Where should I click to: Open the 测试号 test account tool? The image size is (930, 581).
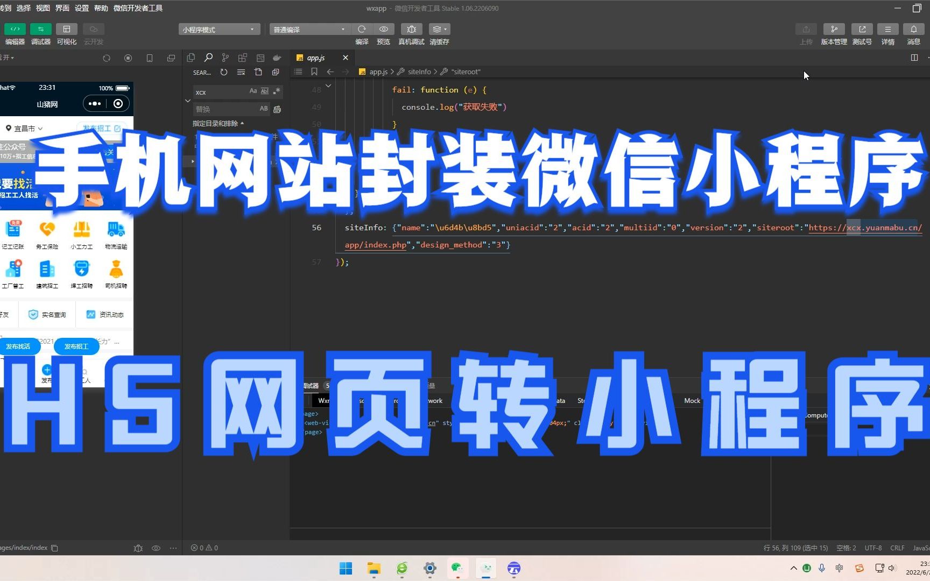point(862,33)
